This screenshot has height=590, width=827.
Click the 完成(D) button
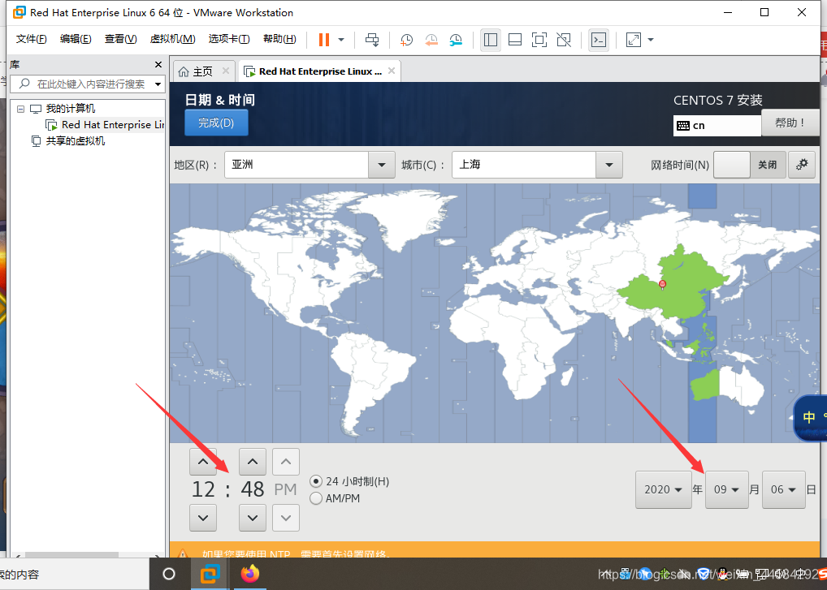[x=216, y=123]
